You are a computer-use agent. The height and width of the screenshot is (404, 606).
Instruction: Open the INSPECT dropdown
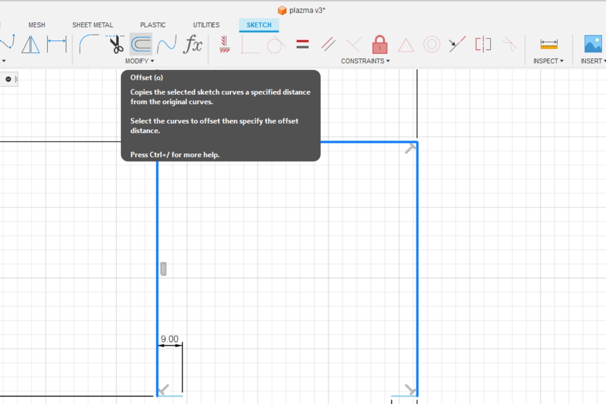(x=548, y=61)
